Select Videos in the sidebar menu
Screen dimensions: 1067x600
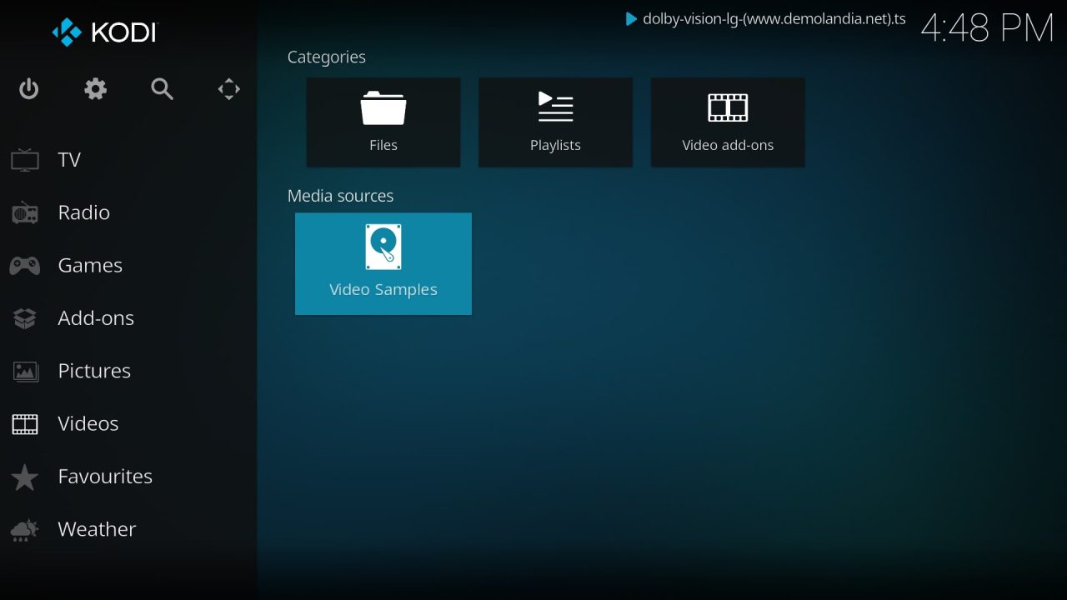pos(88,423)
